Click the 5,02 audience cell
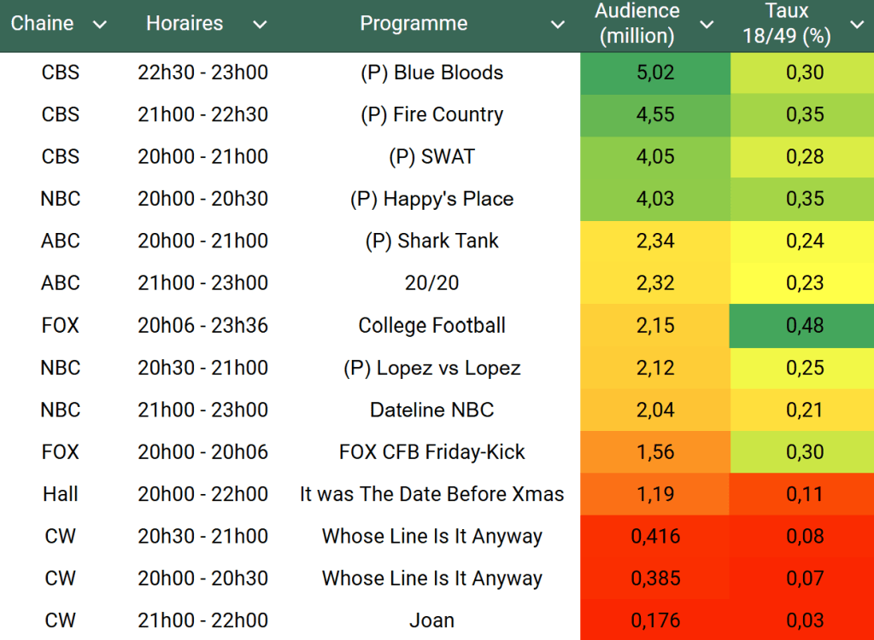Screen dimensions: 874x640 click(655, 73)
